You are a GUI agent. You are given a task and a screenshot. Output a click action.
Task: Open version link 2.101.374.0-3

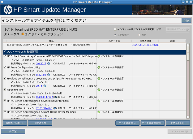click(x=44, y=108)
